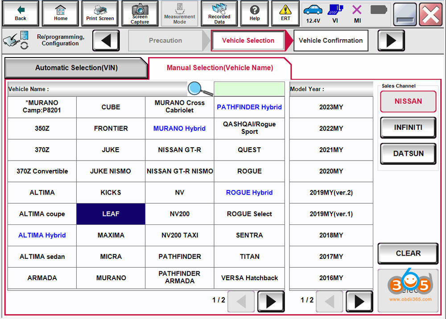Viewport: 446px width, 319px height.
Task: Select JUKE NISMO vehicle
Action: pos(111,171)
